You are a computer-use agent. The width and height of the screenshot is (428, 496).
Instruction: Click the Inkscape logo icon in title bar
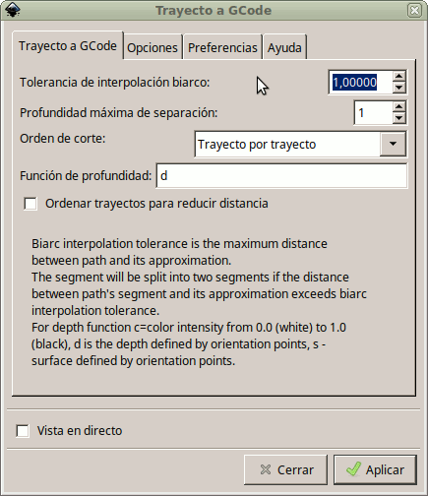13,10
